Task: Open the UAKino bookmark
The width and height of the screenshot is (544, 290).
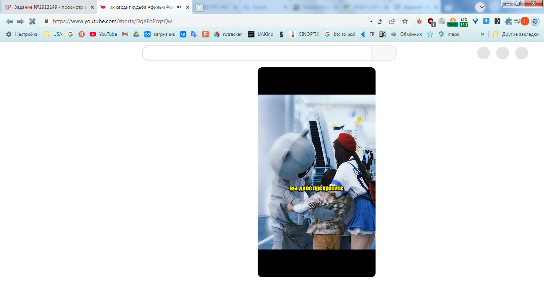Action: pos(261,34)
